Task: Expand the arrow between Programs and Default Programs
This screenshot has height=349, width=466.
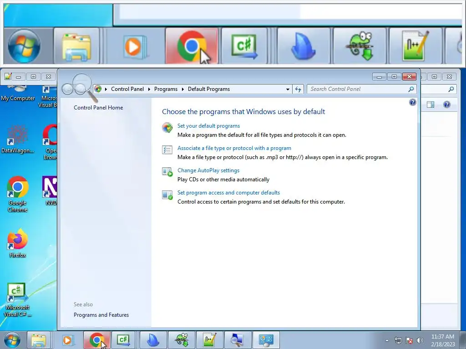Action: point(183,89)
